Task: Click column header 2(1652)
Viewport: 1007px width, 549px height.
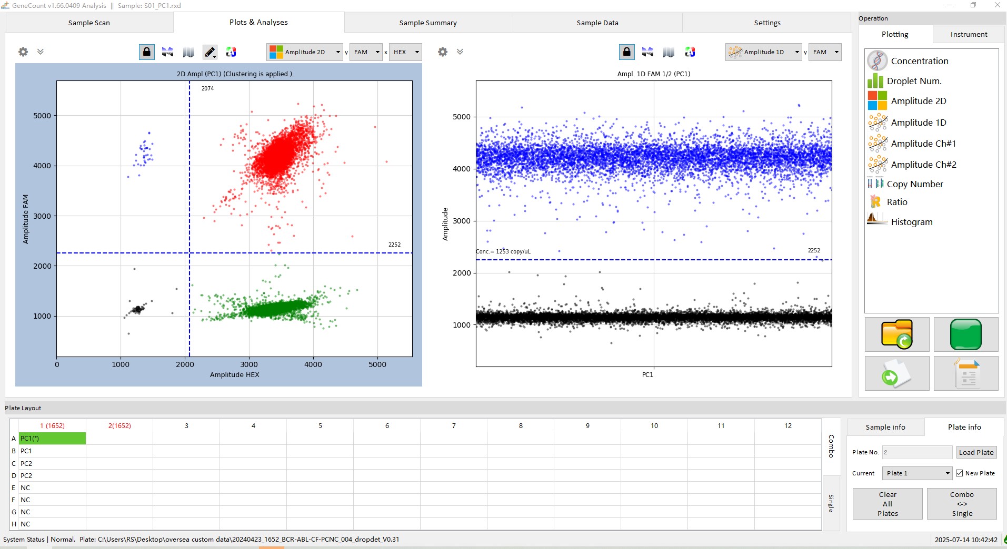Action: 119,425
